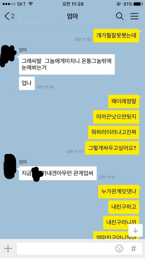Tap the 뭐하러이러냐고진짜 message bubble
145x258 pixels.
[x=114, y=132]
